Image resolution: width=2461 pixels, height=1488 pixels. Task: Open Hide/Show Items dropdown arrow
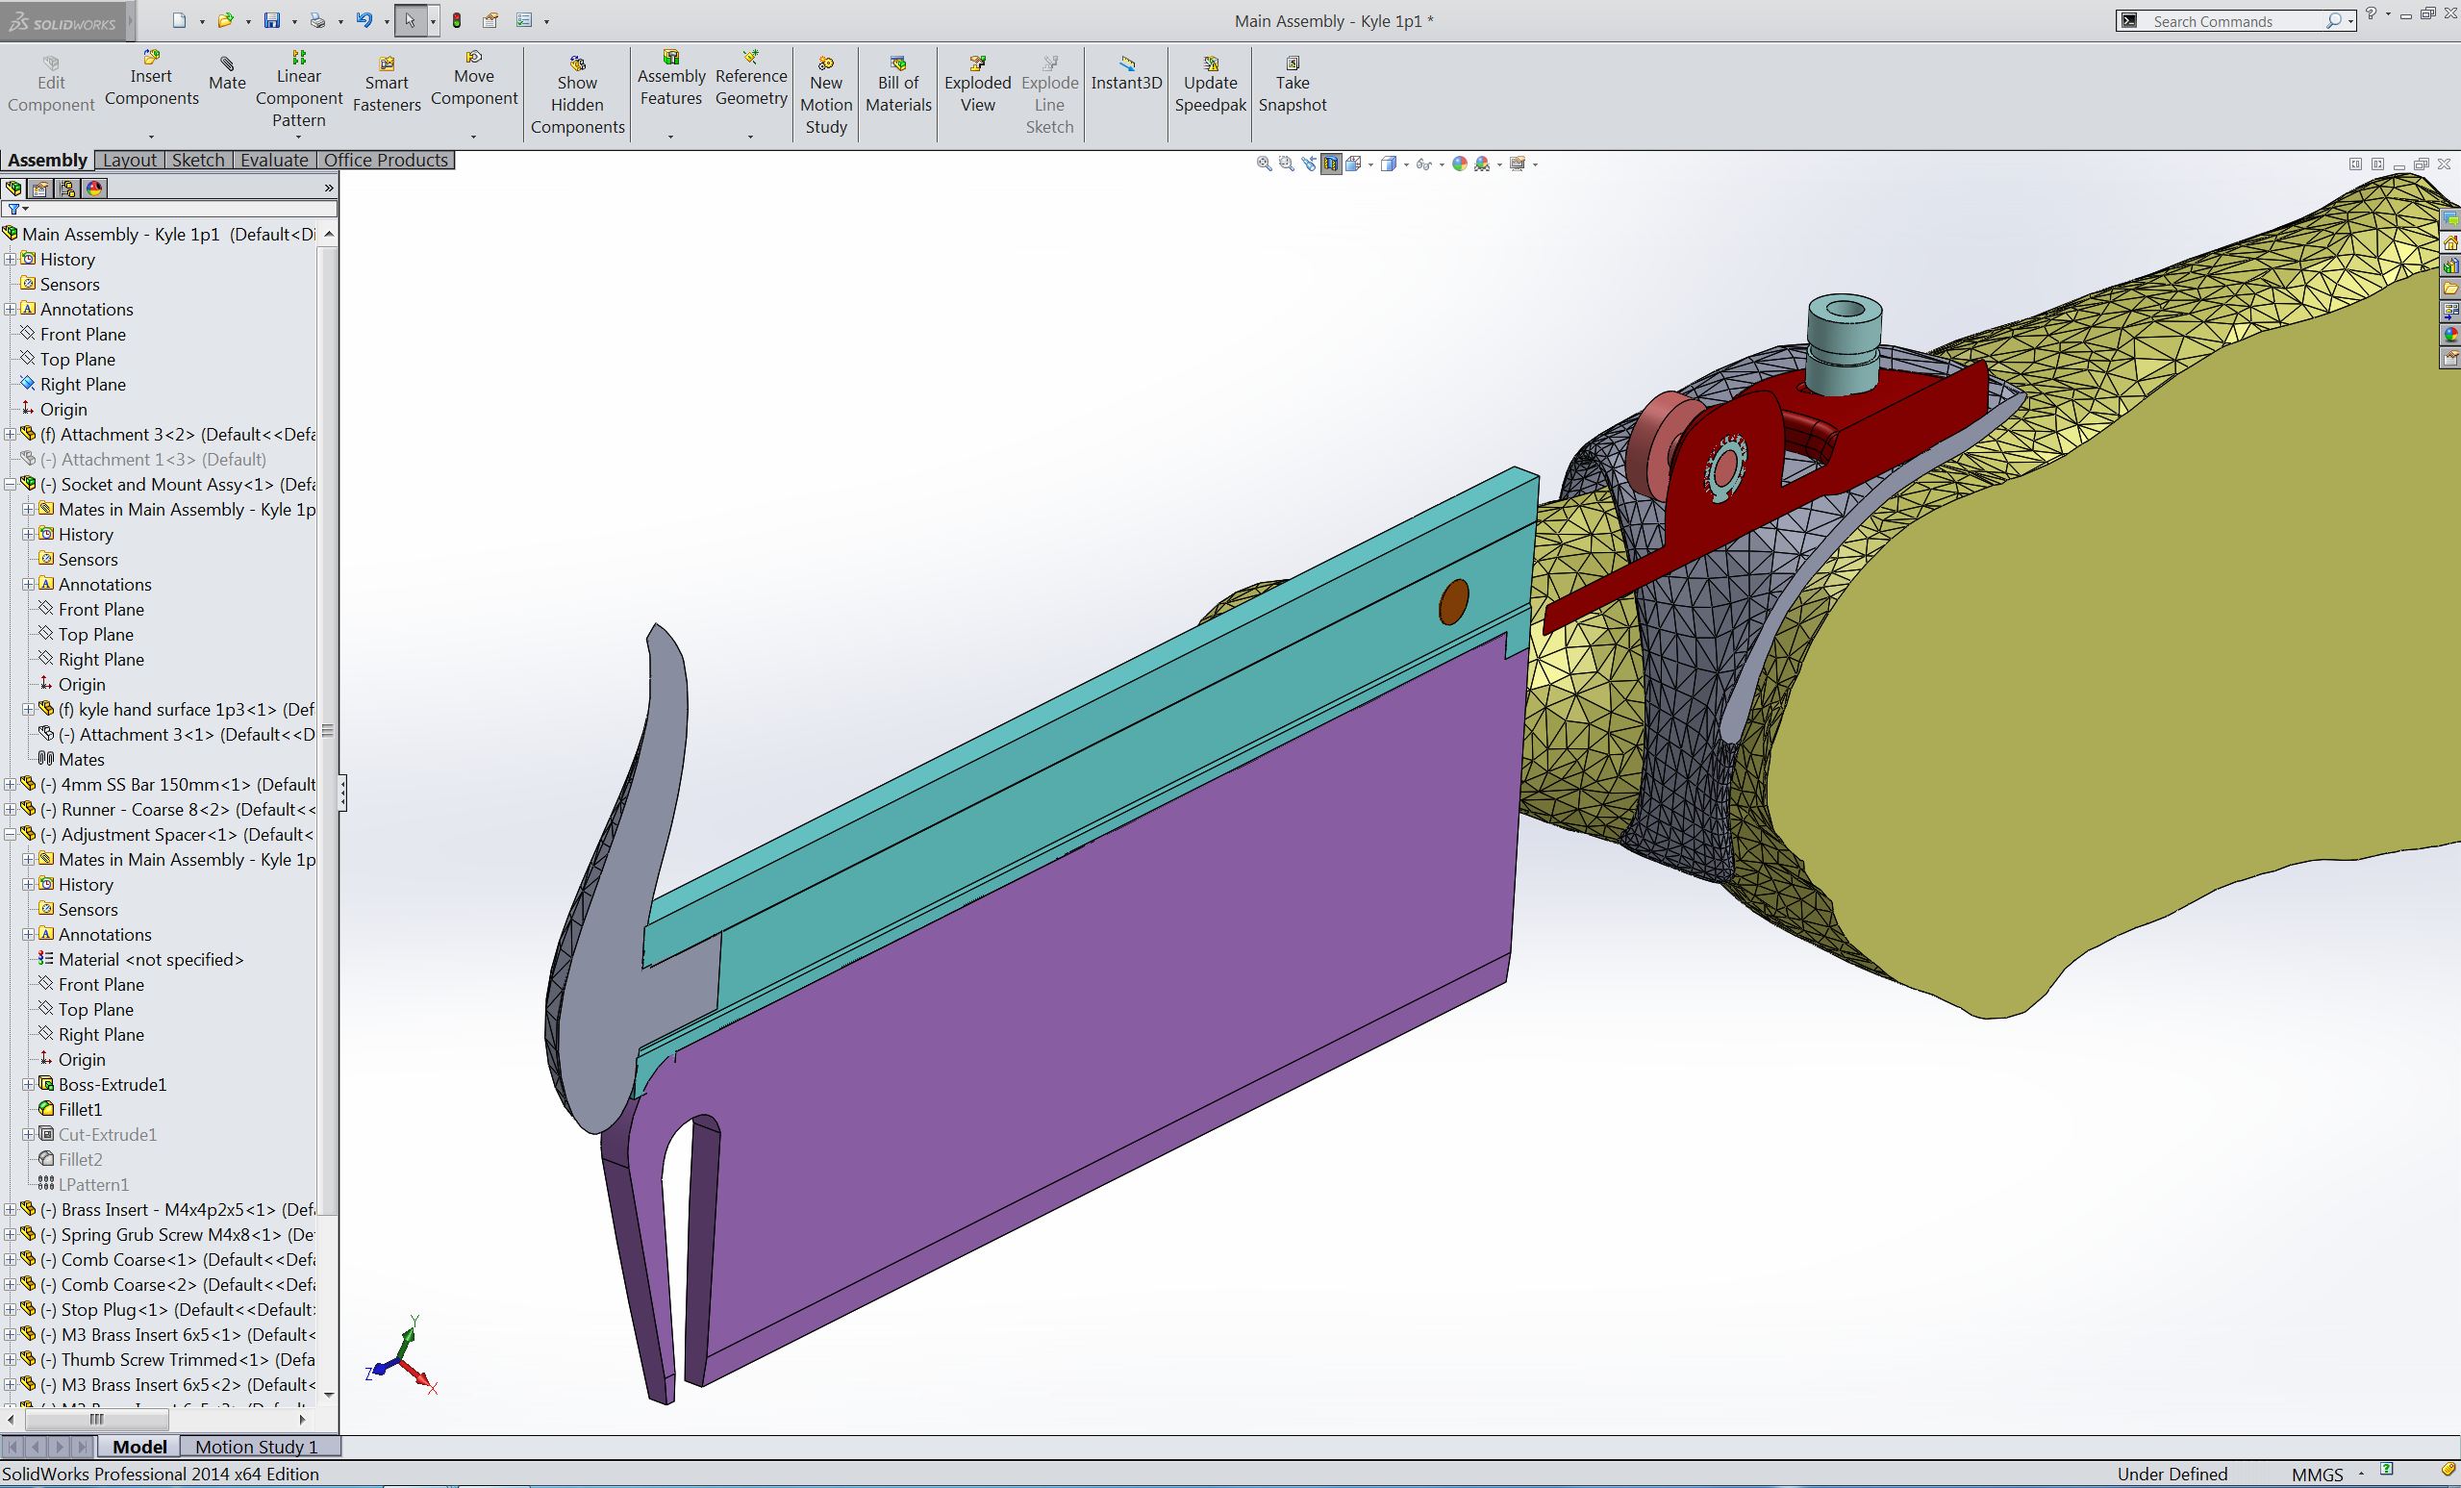pyautogui.click(x=1443, y=165)
